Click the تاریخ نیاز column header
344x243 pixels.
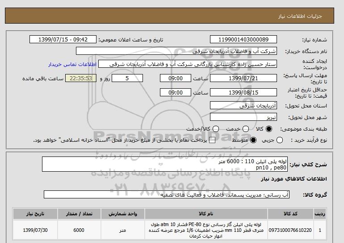coord(35,214)
